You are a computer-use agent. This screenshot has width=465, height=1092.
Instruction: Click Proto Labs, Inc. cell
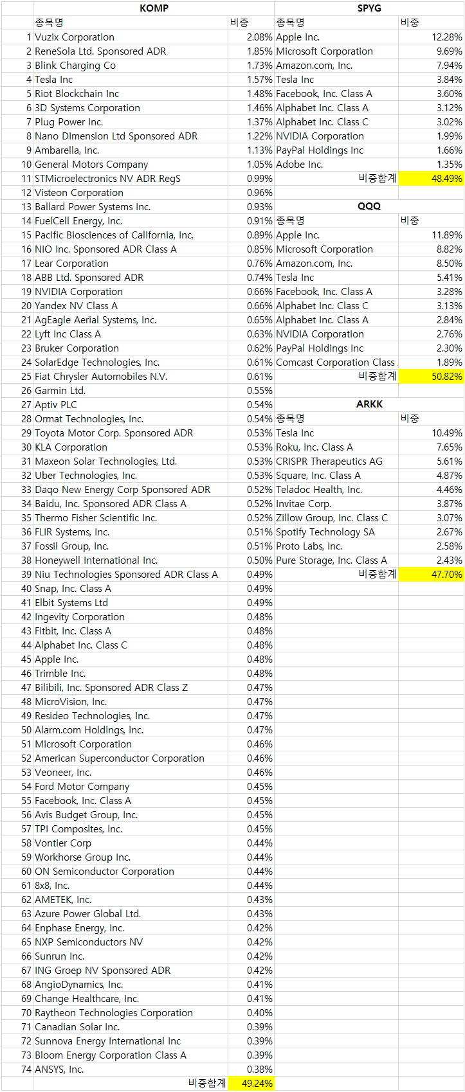click(336, 546)
